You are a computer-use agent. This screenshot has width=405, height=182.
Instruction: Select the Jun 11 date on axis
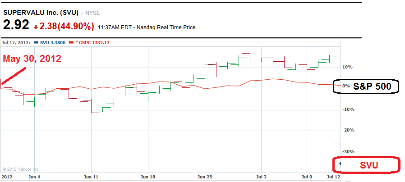91,177
